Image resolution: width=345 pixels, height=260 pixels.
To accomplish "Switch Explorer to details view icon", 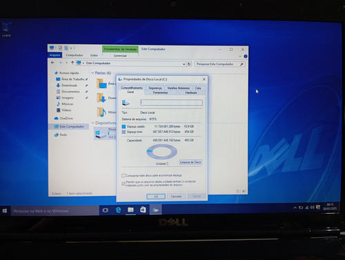I will (x=239, y=191).
